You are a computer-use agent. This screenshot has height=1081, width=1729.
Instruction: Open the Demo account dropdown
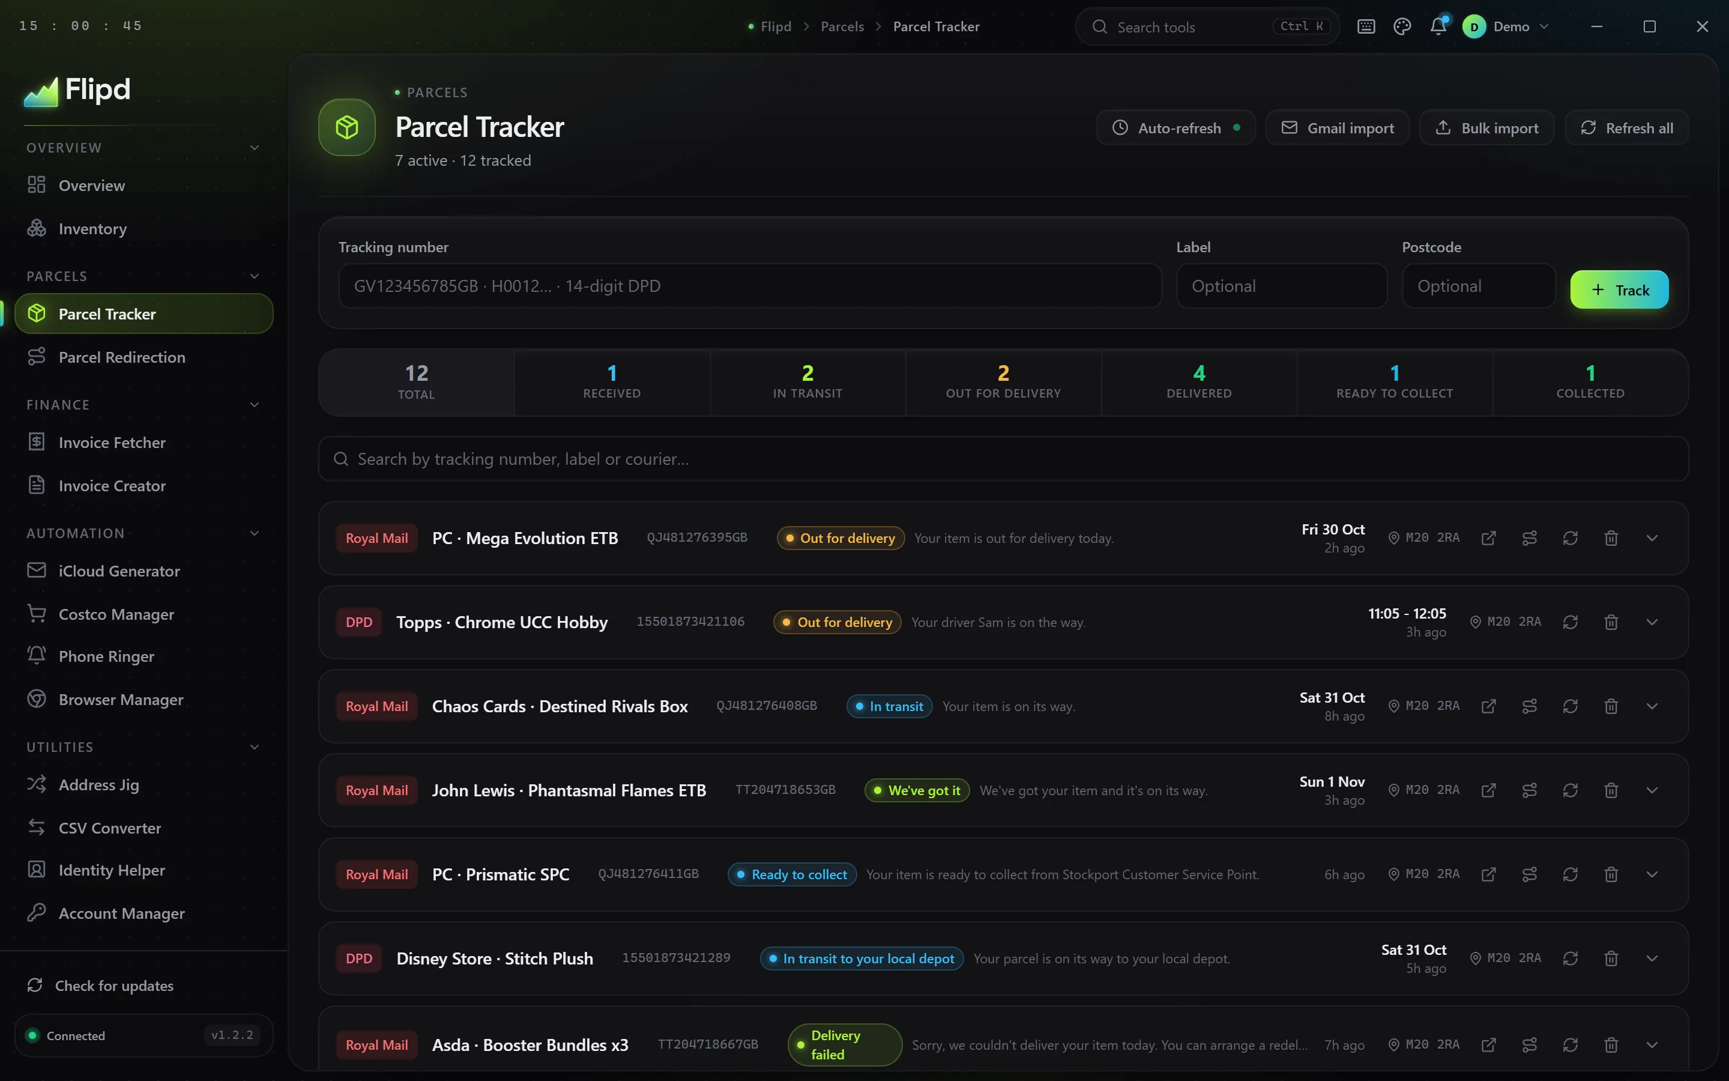[x=1506, y=26]
